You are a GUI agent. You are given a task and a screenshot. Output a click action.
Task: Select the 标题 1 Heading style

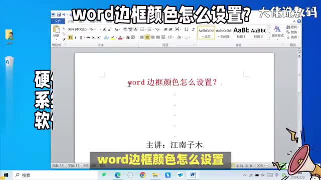[241, 33]
